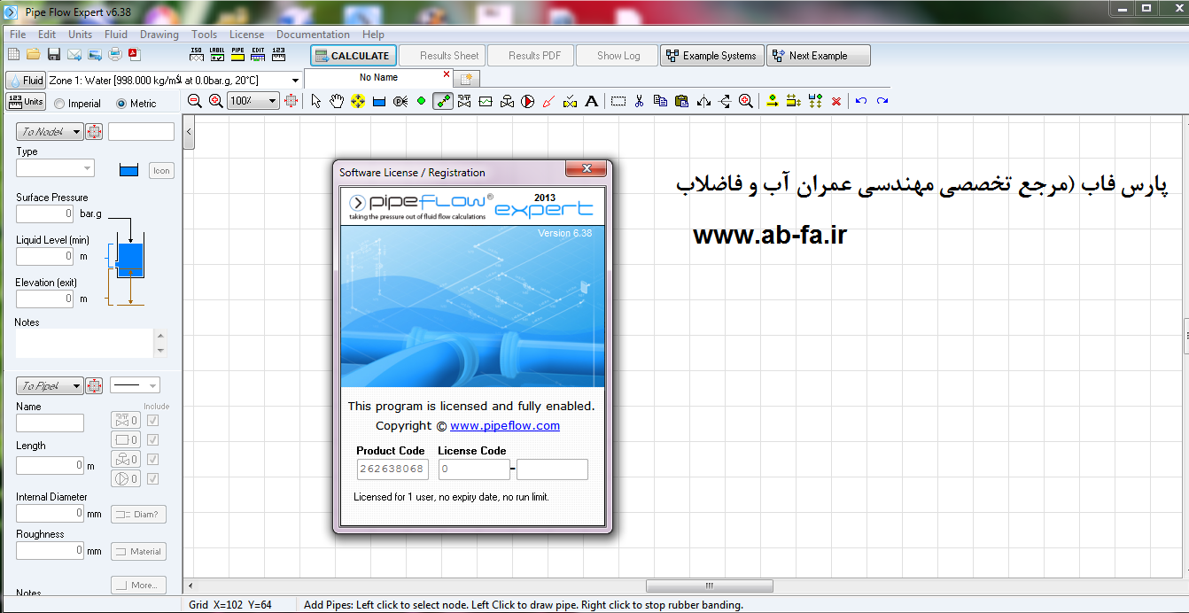The image size is (1189, 613).
Task: Open the Documentation menu
Action: (x=313, y=35)
